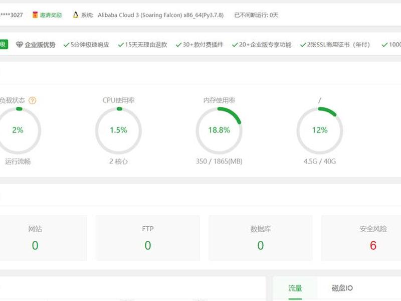Click the CPU使用率 label
The width and height of the screenshot is (401, 301).
click(118, 100)
